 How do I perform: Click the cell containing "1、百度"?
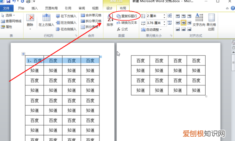tap(34, 61)
